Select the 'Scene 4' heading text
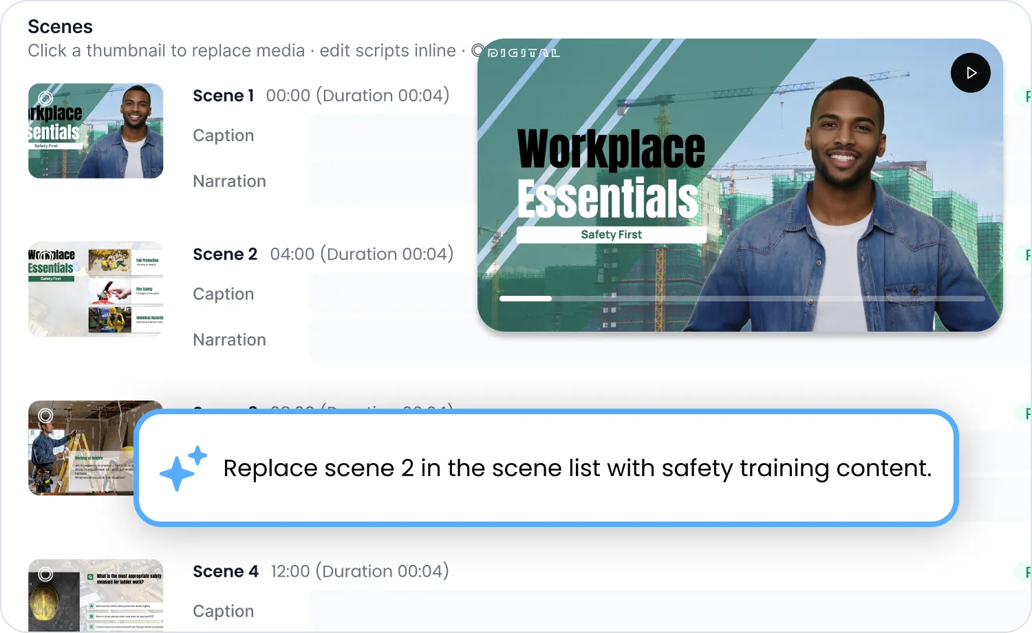Screen dimensions: 1032x633 point(226,572)
